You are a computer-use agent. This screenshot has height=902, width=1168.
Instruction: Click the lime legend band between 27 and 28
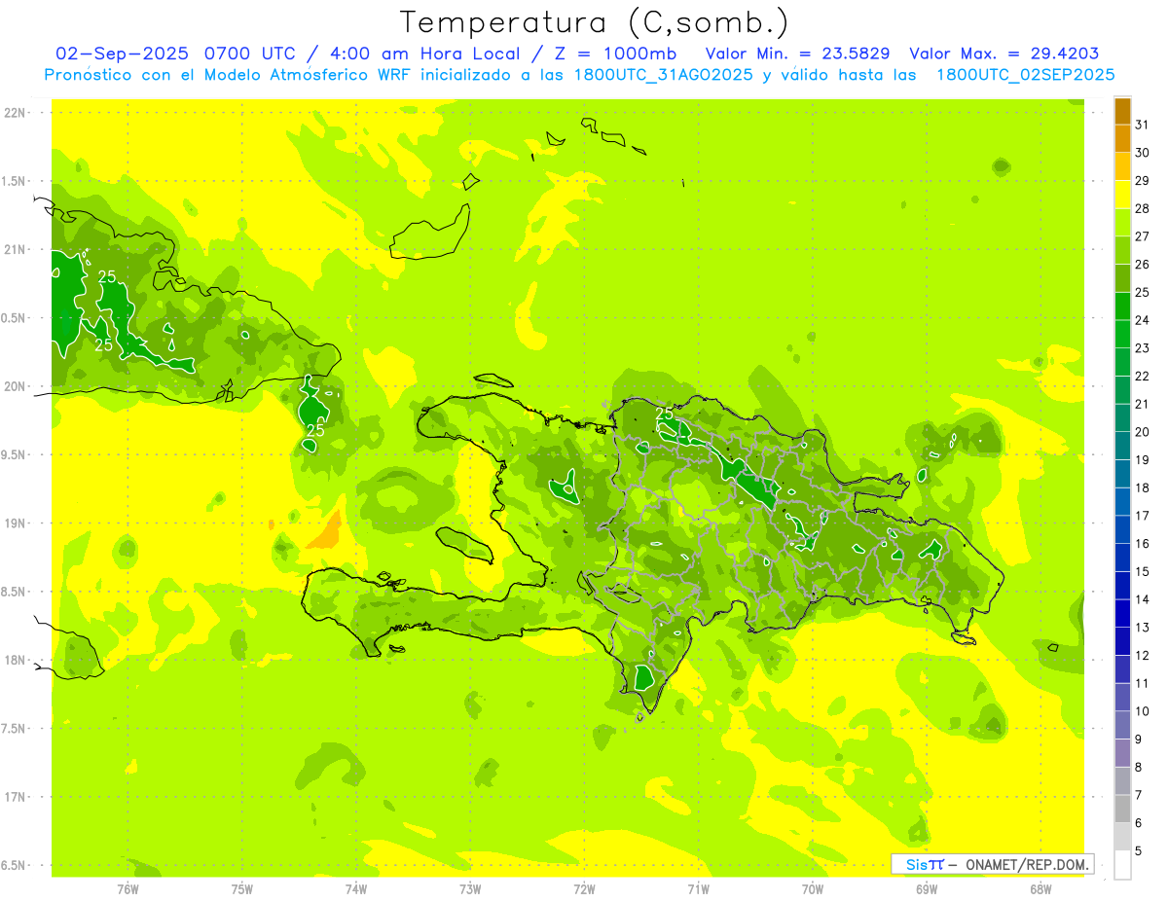1122,222
